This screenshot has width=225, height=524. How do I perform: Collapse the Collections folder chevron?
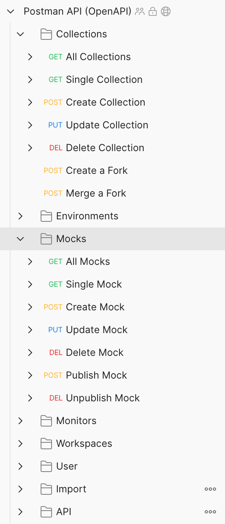tap(20, 34)
